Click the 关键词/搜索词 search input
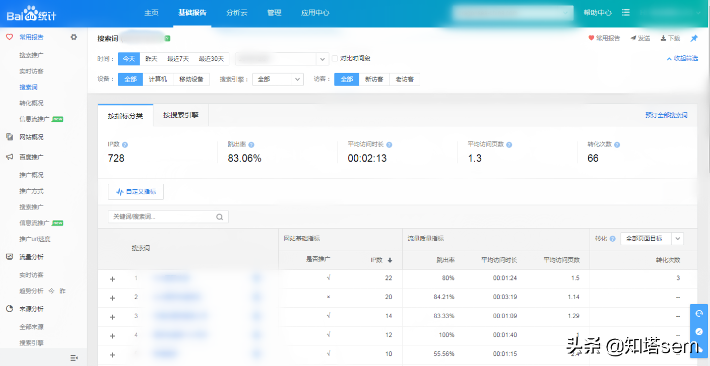710x366 pixels. click(x=168, y=217)
